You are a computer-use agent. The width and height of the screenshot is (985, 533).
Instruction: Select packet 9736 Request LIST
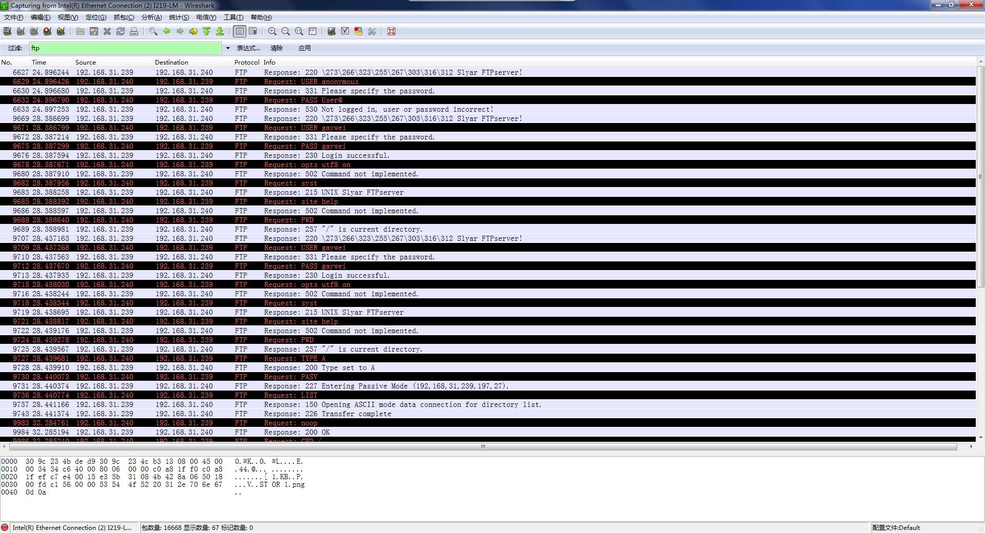pyautogui.click(x=488, y=395)
